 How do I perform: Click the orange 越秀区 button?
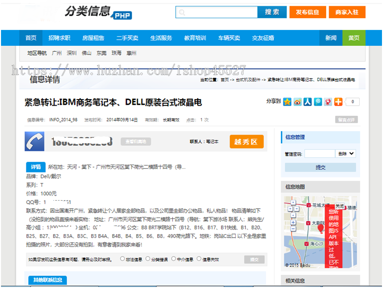pos(246,142)
